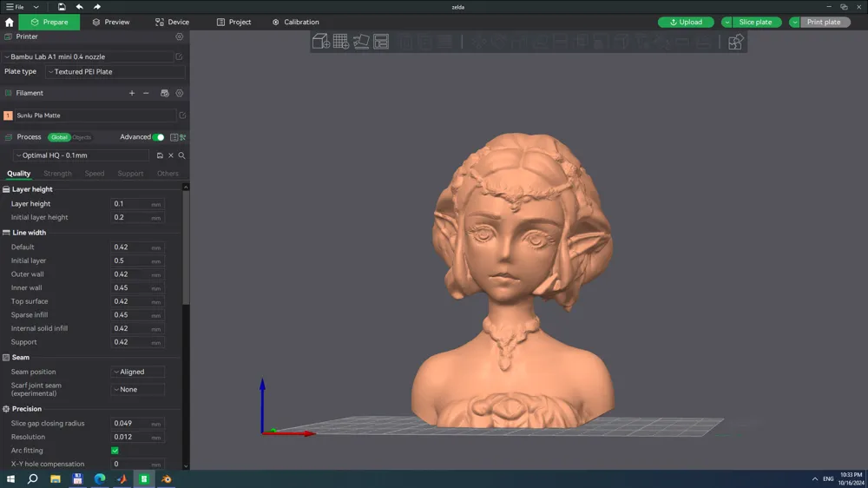868x488 pixels.
Task: Remove a filament with the minus icon
Action: (146, 93)
